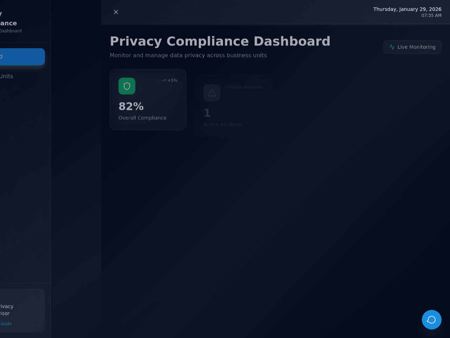Close the sidebar with the X icon
The image size is (450, 338).
click(x=116, y=12)
